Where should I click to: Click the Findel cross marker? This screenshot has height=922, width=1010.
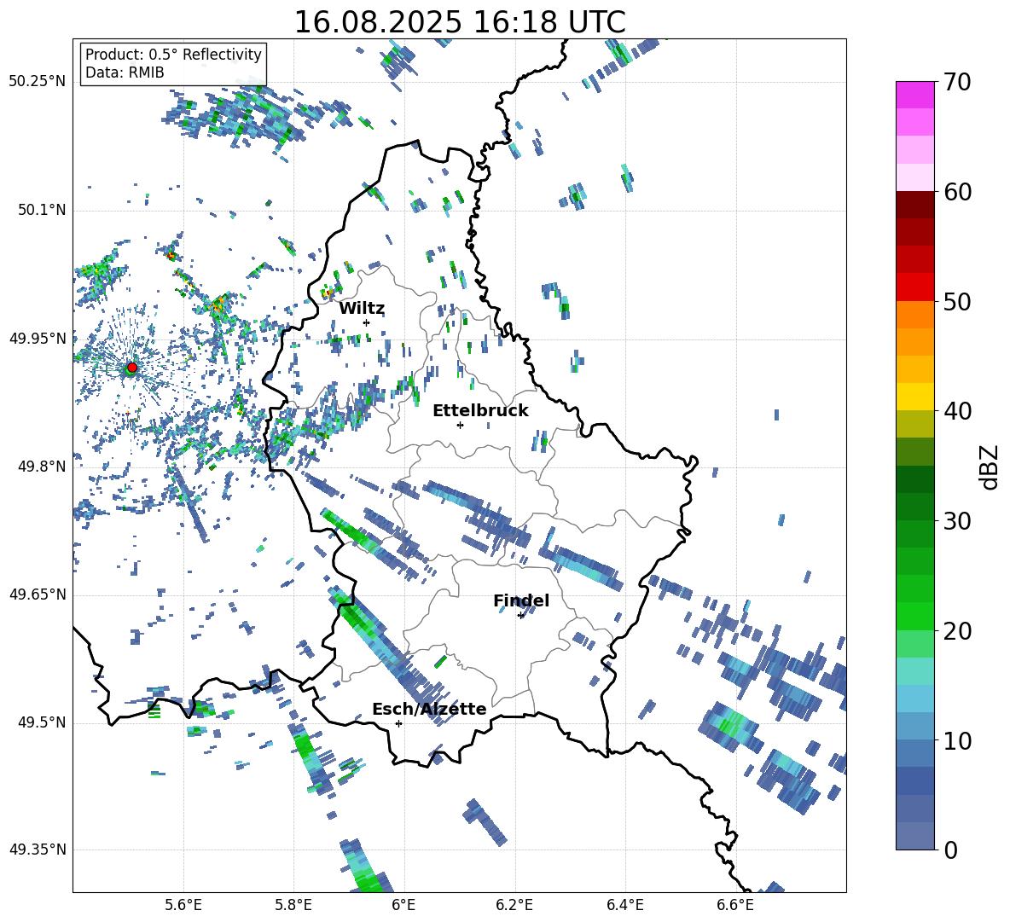tap(520, 616)
